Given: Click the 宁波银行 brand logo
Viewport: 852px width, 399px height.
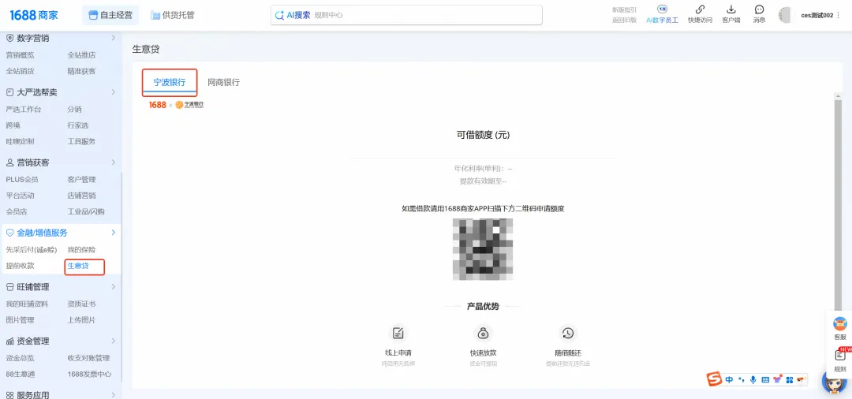Looking at the screenshot, I should [x=189, y=105].
